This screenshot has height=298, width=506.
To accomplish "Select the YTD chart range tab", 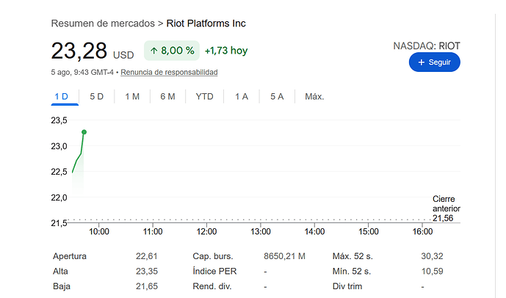I will 205,96.
